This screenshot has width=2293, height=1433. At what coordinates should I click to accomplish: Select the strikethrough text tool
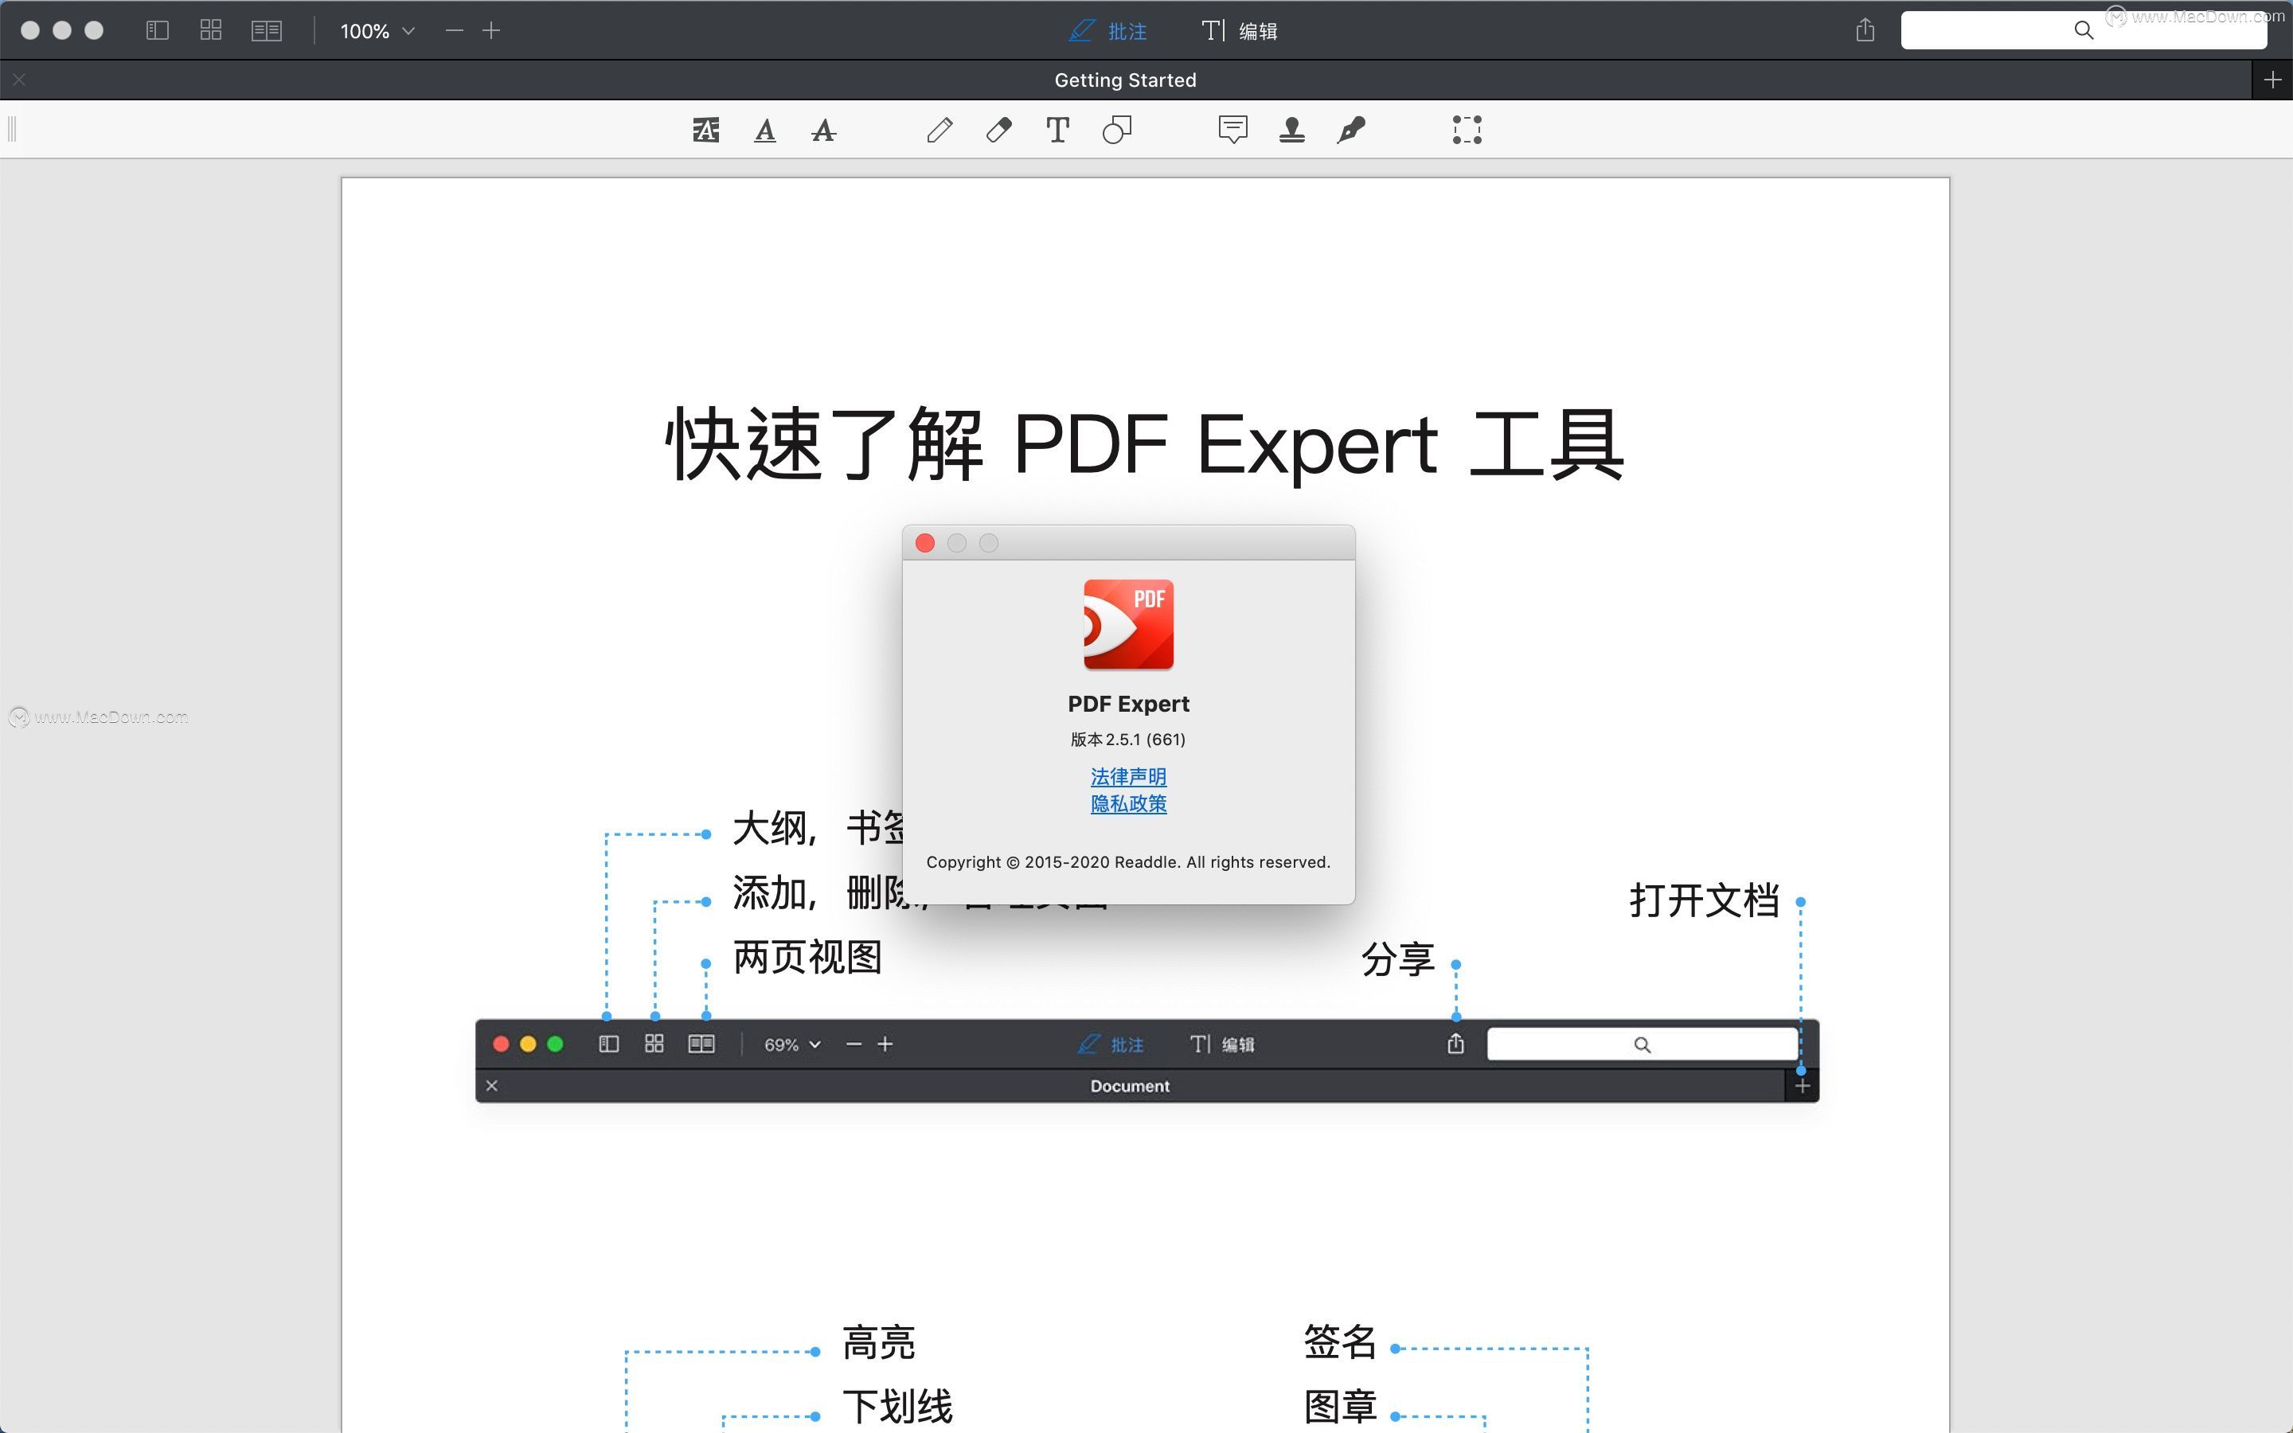pos(823,130)
